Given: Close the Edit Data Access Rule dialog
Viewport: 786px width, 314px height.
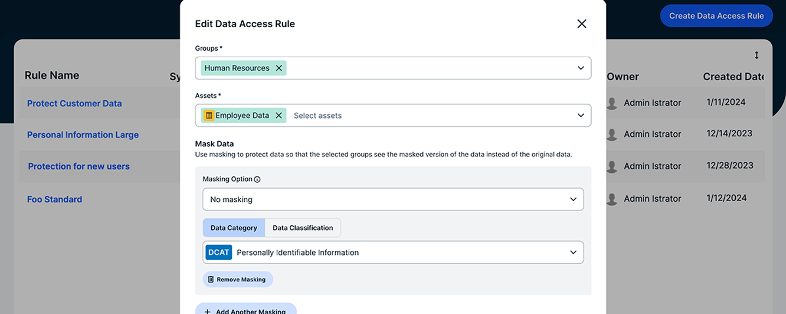Looking at the screenshot, I should click(581, 24).
